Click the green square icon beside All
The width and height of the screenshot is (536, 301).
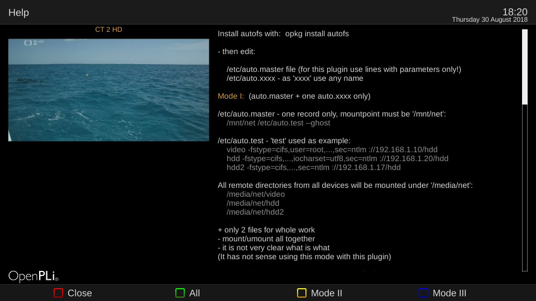[180, 293]
